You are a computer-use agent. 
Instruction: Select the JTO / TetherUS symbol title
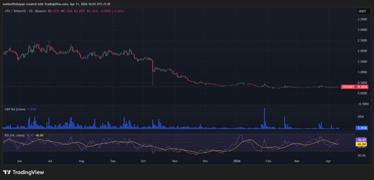(x=15, y=11)
